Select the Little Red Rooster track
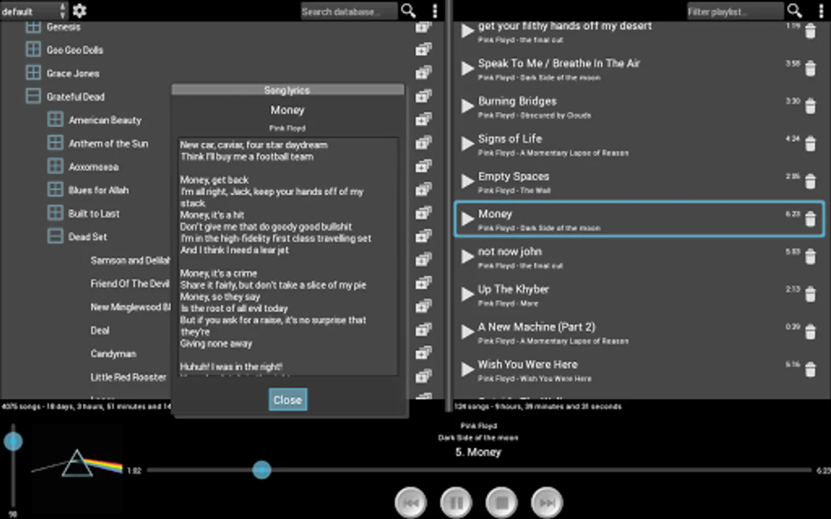Viewport: 831px width, 519px height. (x=128, y=377)
